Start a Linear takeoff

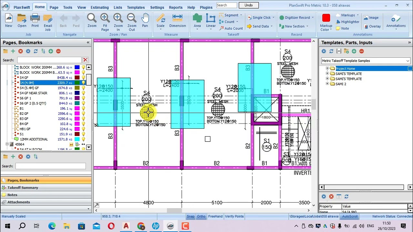(211, 21)
